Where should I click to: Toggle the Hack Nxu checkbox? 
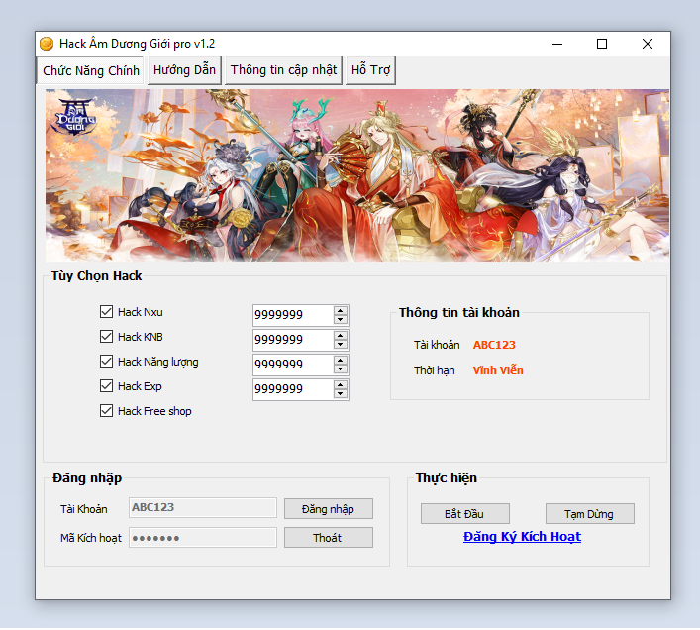click(x=107, y=312)
